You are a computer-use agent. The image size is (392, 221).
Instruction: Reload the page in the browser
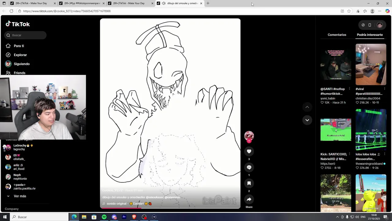point(11,11)
